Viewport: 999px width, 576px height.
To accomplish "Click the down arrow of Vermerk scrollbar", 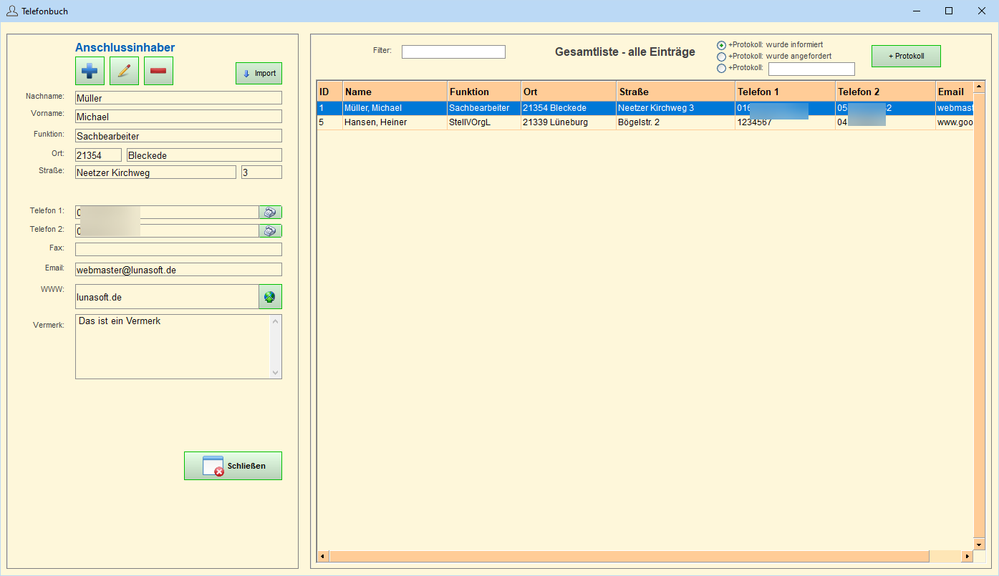I will [276, 373].
